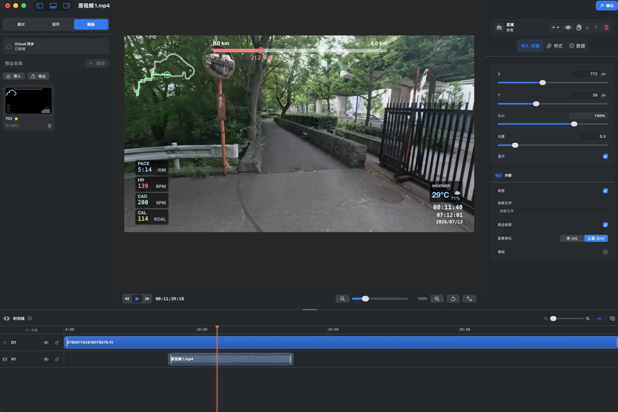Switch to the 数据 data tab
This screenshot has width=618, height=412.
(x=577, y=46)
